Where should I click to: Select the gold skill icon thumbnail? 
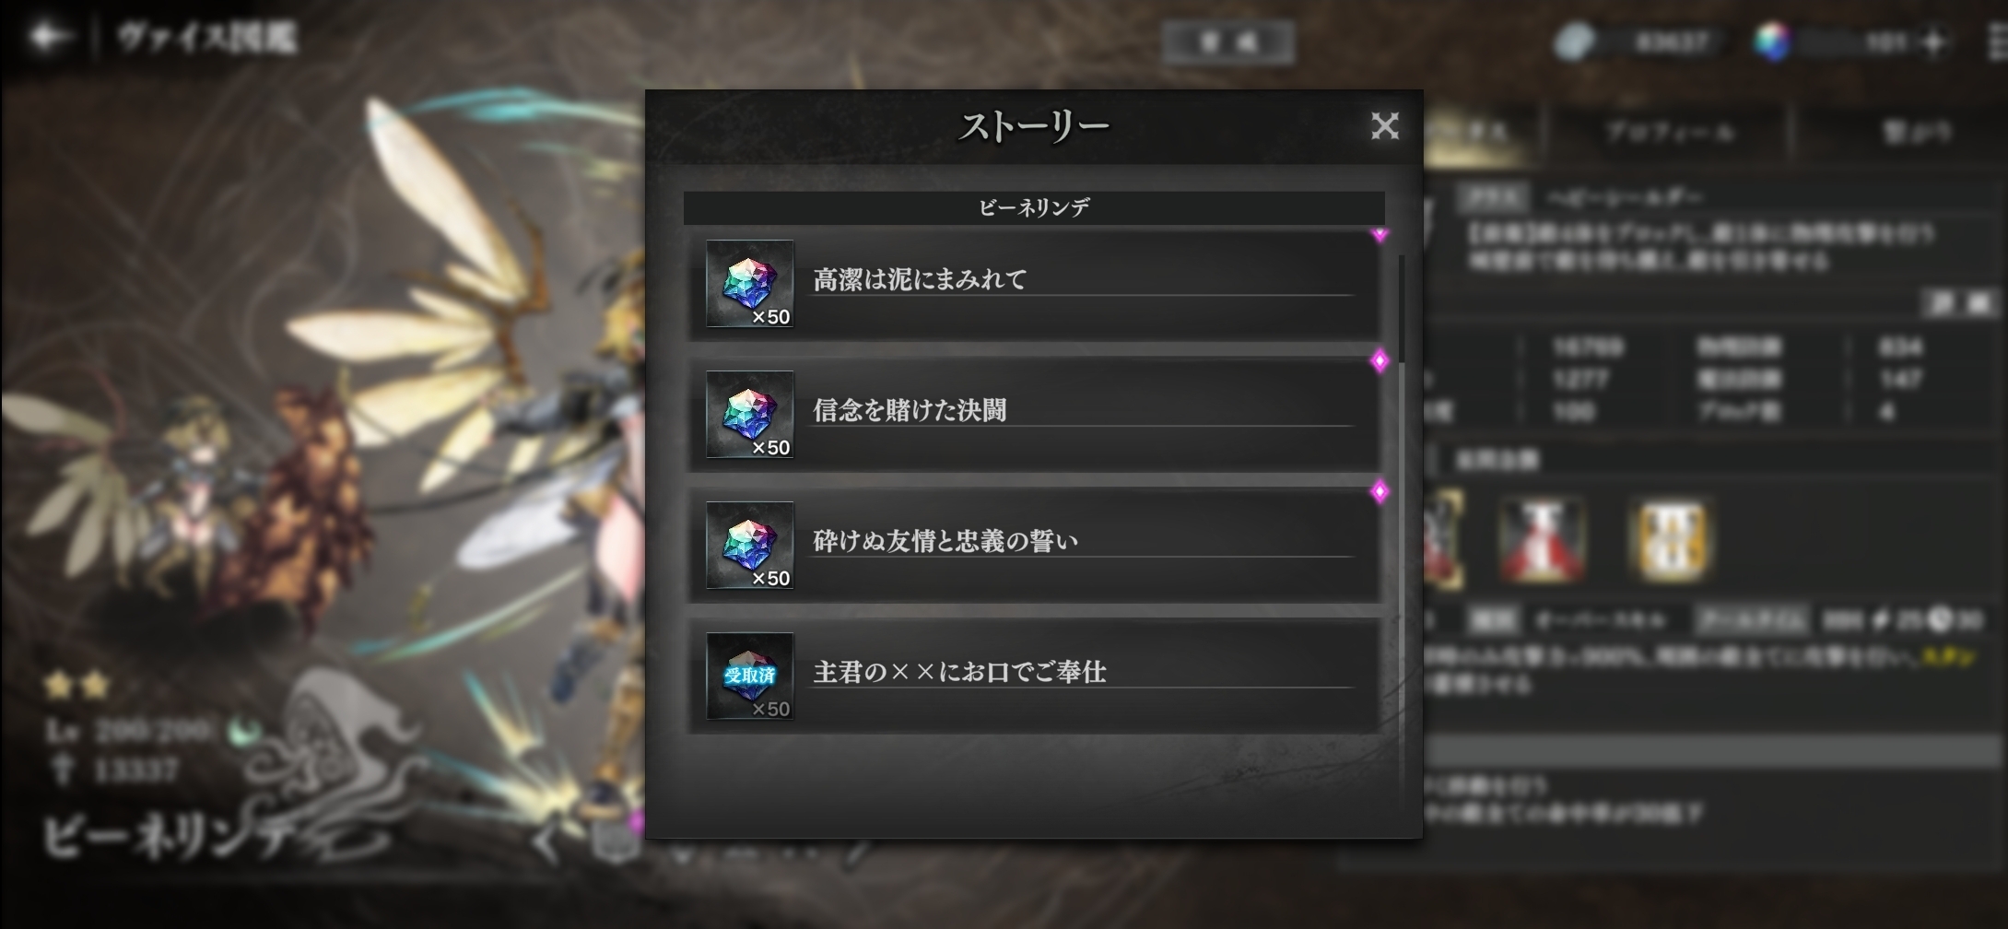(1673, 541)
